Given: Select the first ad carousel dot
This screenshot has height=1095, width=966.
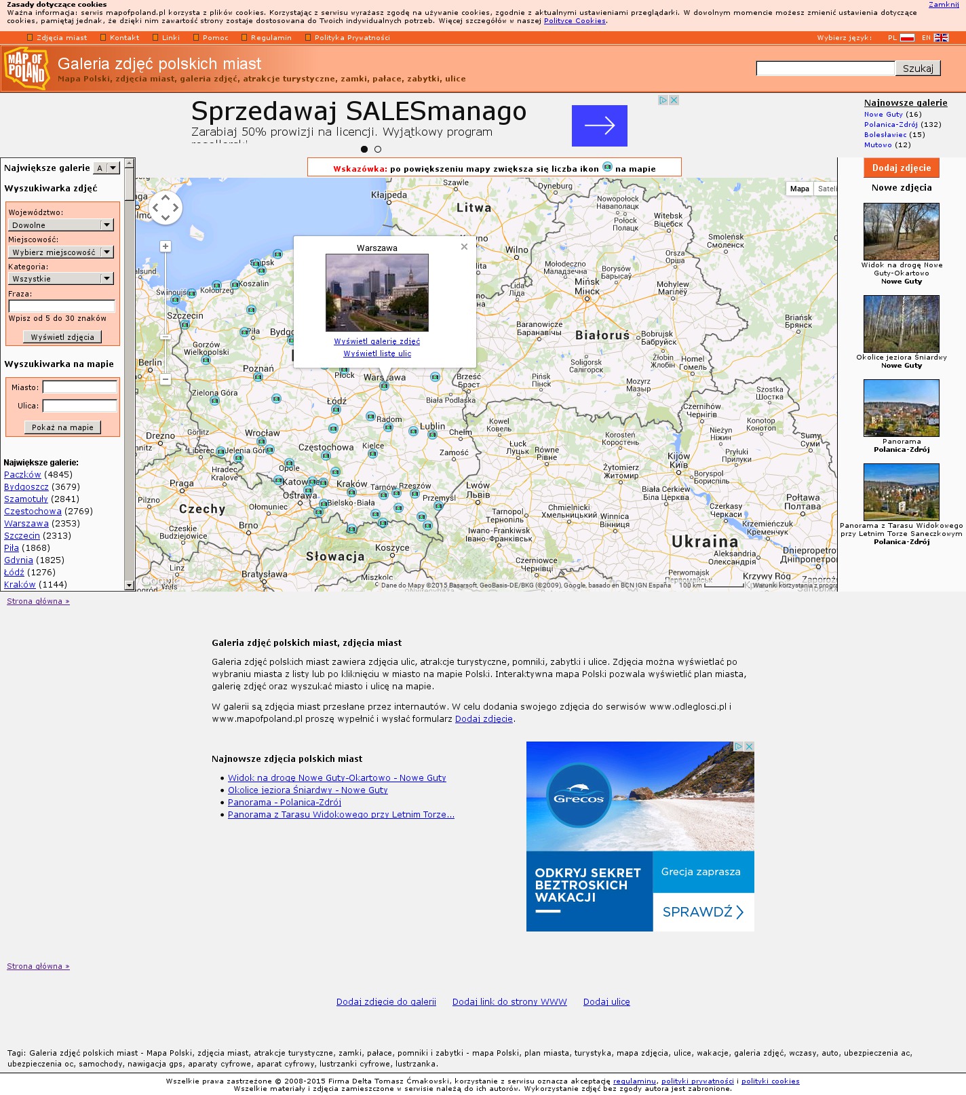Looking at the screenshot, I should tap(364, 149).
